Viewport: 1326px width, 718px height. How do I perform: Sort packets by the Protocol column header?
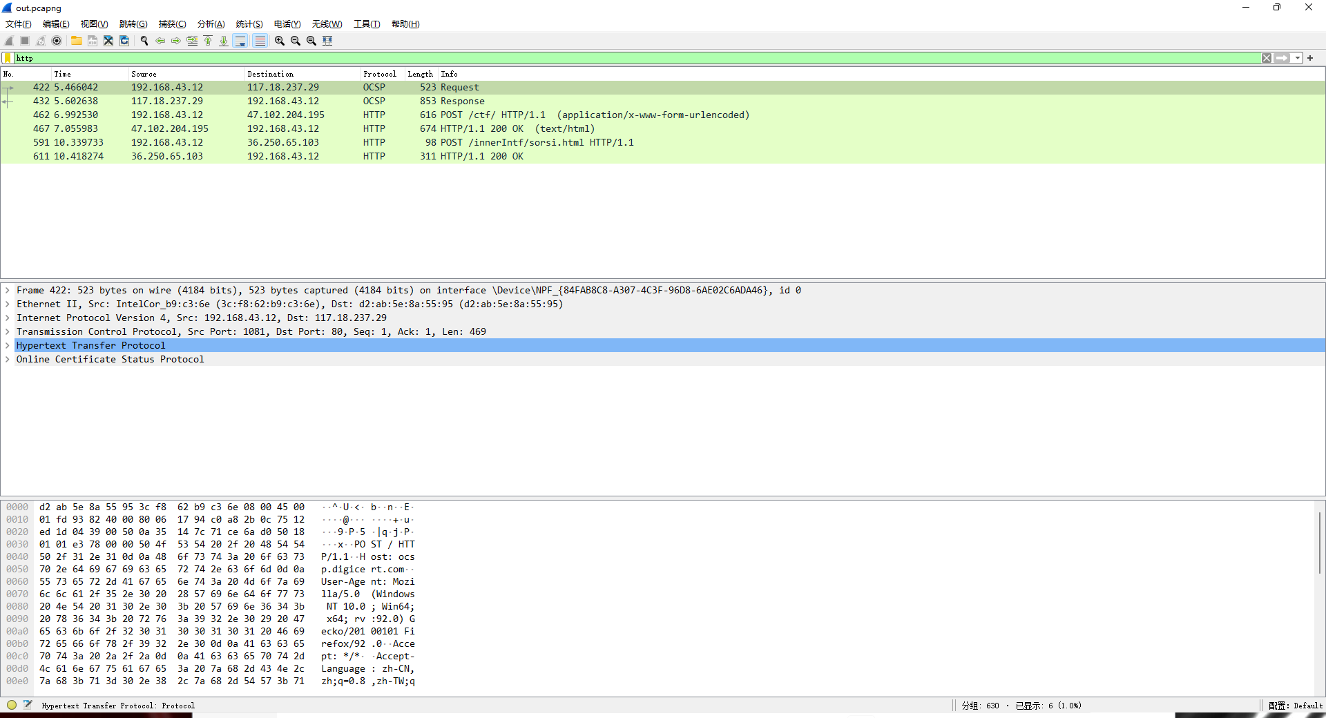(380, 74)
